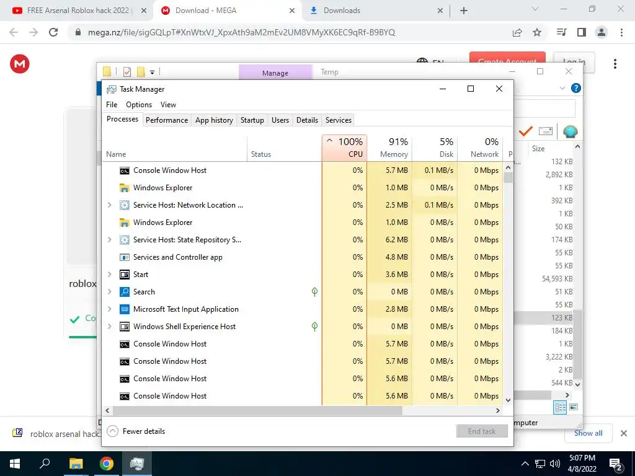
Task: Switch to the App history tab
Action: pyautogui.click(x=214, y=120)
